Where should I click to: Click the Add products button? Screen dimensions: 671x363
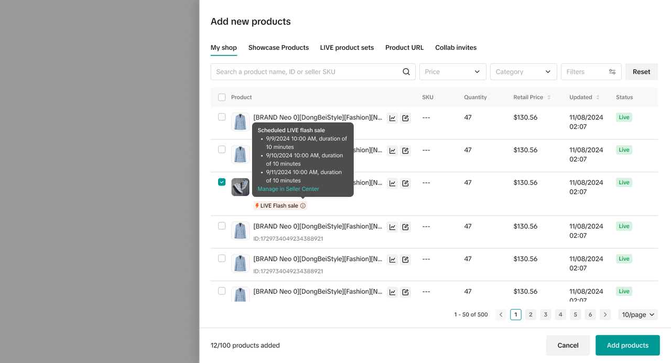(627, 345)
